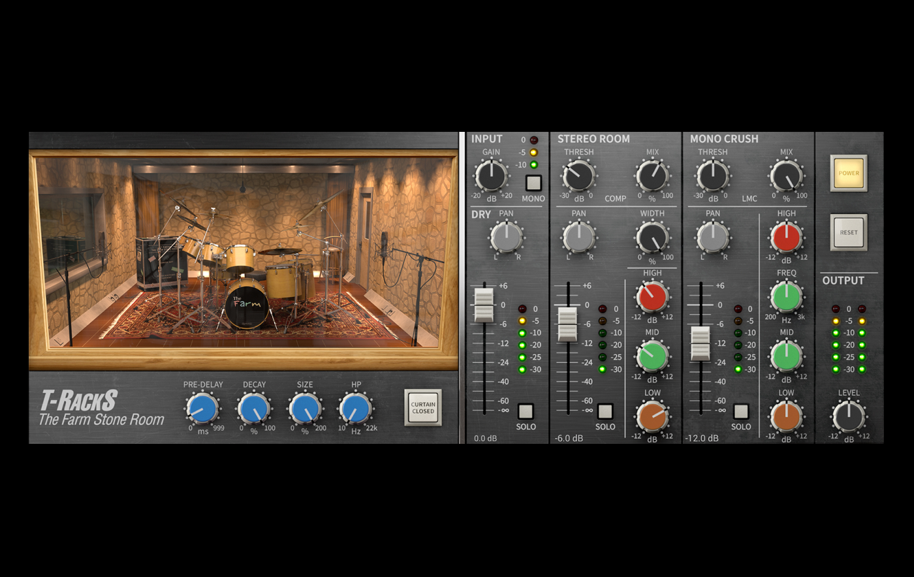
Task: Click the OUTPUT section heading
Action: (x=843, y=281)
